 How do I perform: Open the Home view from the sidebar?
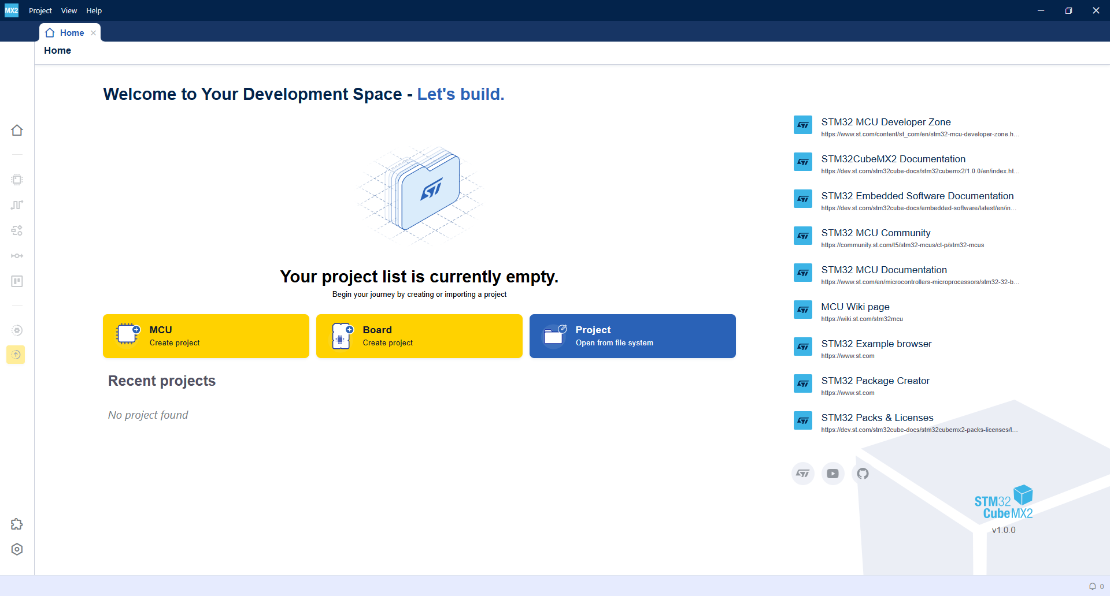tap(17, 130)
